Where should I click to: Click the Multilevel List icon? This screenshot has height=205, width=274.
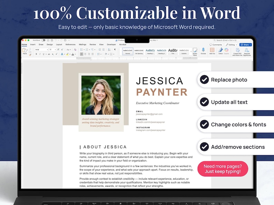click(92, 50)
